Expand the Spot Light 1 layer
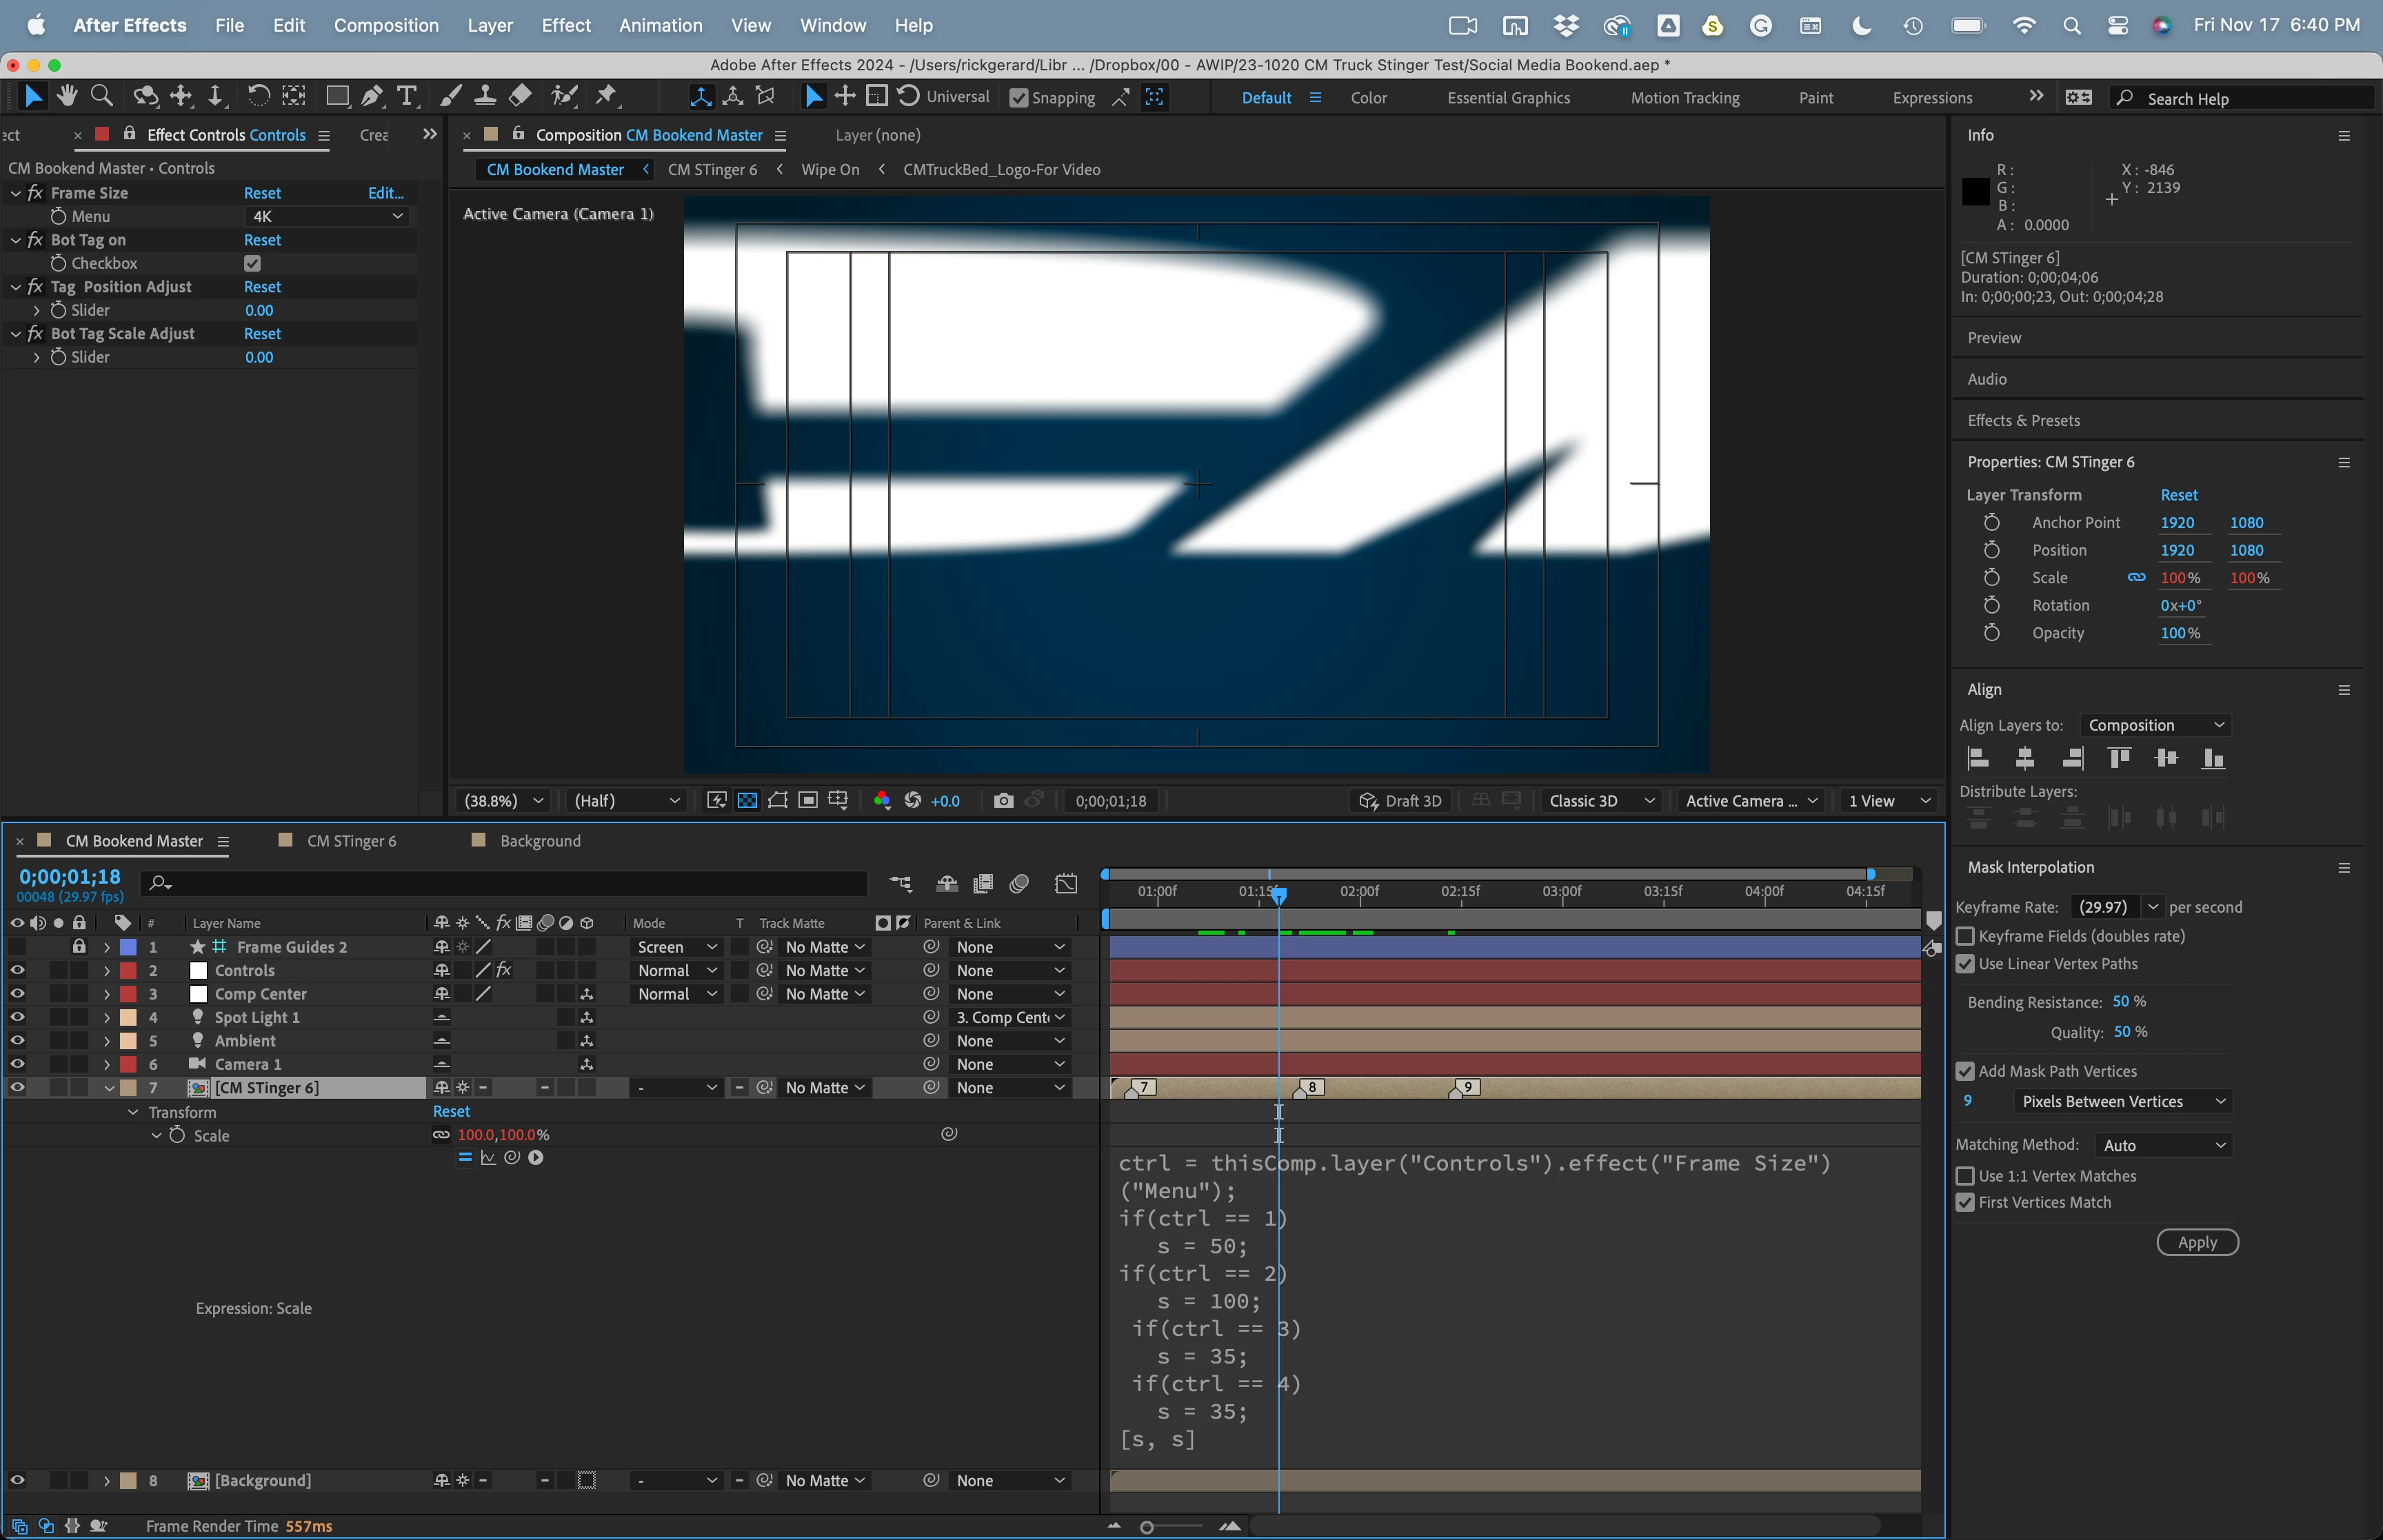This screenshot has height=1540, width=2383. (107, 1017)
